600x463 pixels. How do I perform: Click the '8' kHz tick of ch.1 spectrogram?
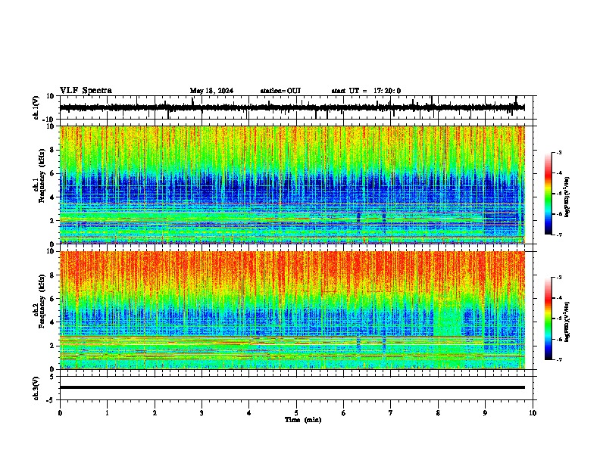53,150
